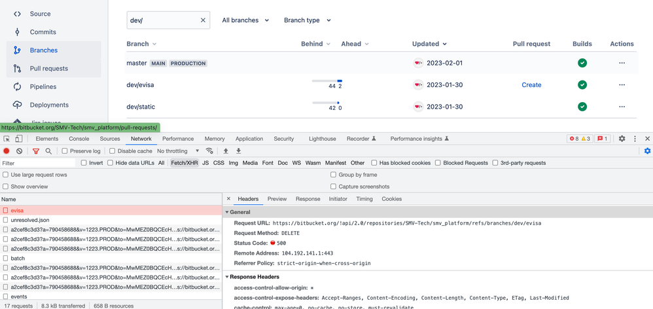Enable Group by frame checkbox
653x309 pixels.
333,175
